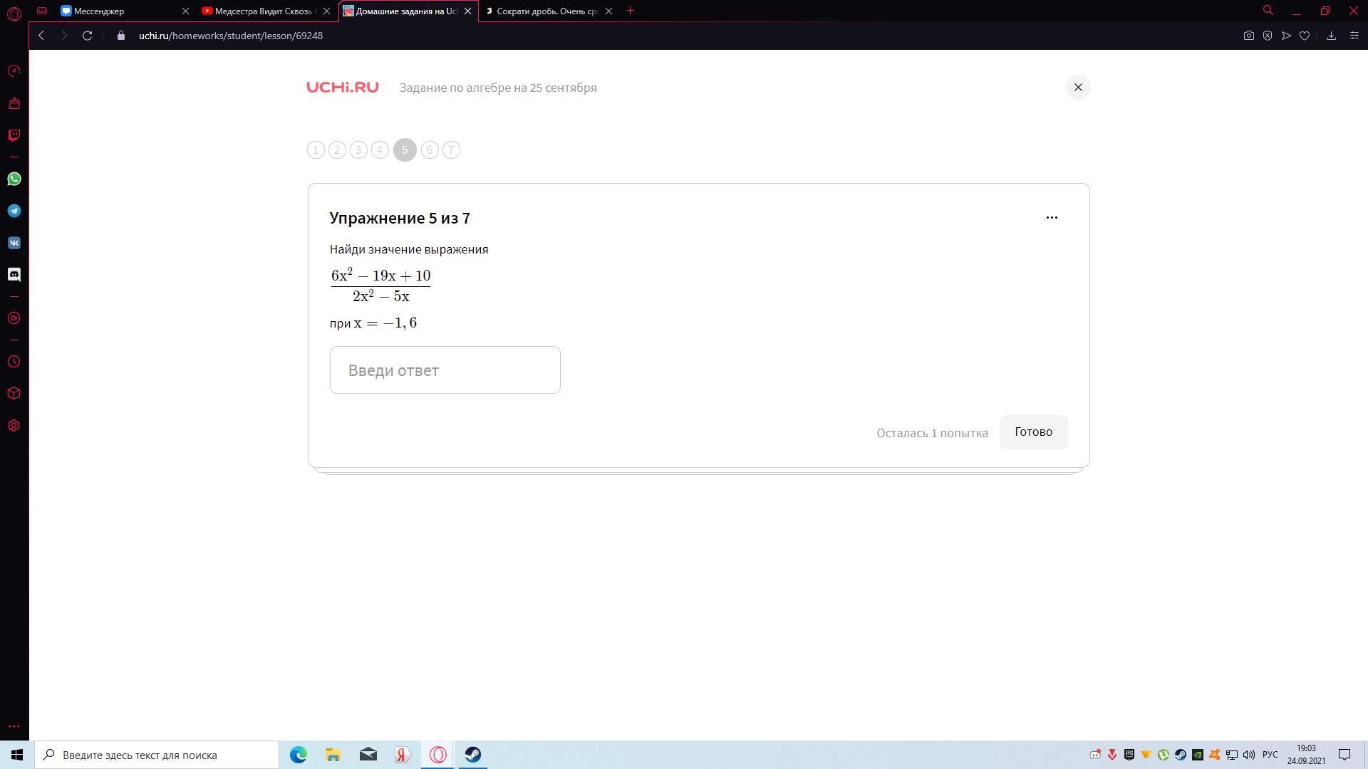This screenshot has width=1368, height=769.
Task: Open Discord from the sidebar
Action: tap(14, 275)
